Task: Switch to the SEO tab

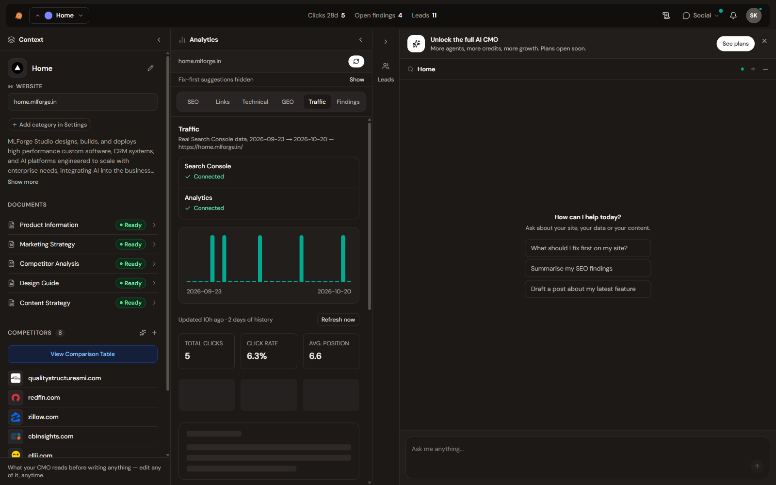Action: point(193,102)
